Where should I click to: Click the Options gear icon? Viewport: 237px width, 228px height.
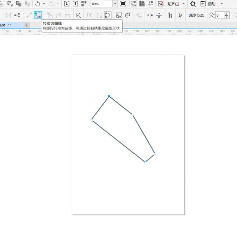click(193, 4)
